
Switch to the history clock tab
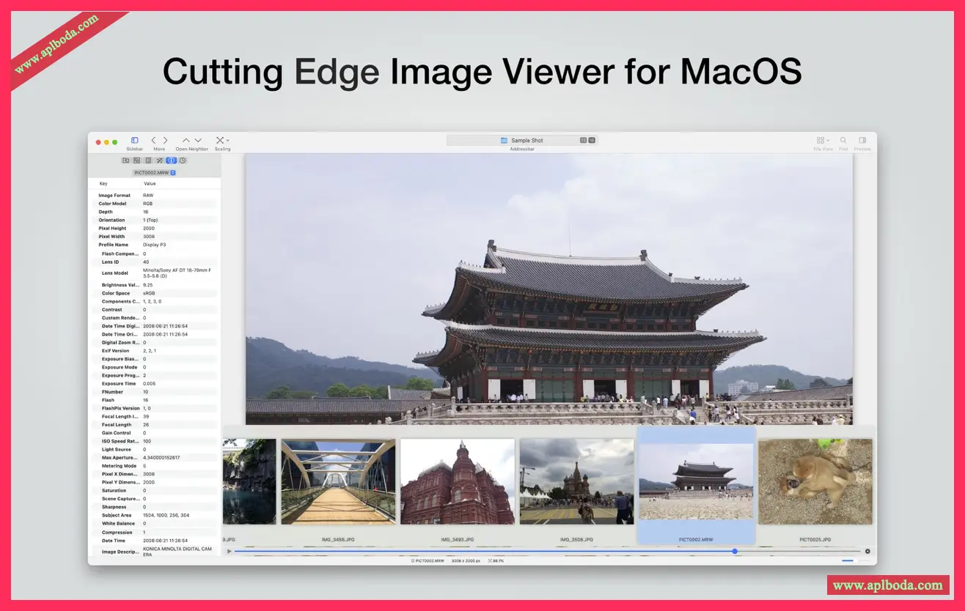183,160
